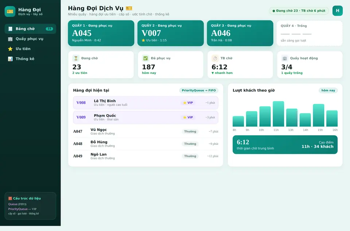Click the 23 badge on Bảng chờ
Image resolution: width=350 pixels, height=231 pixels.
[49, 29]
